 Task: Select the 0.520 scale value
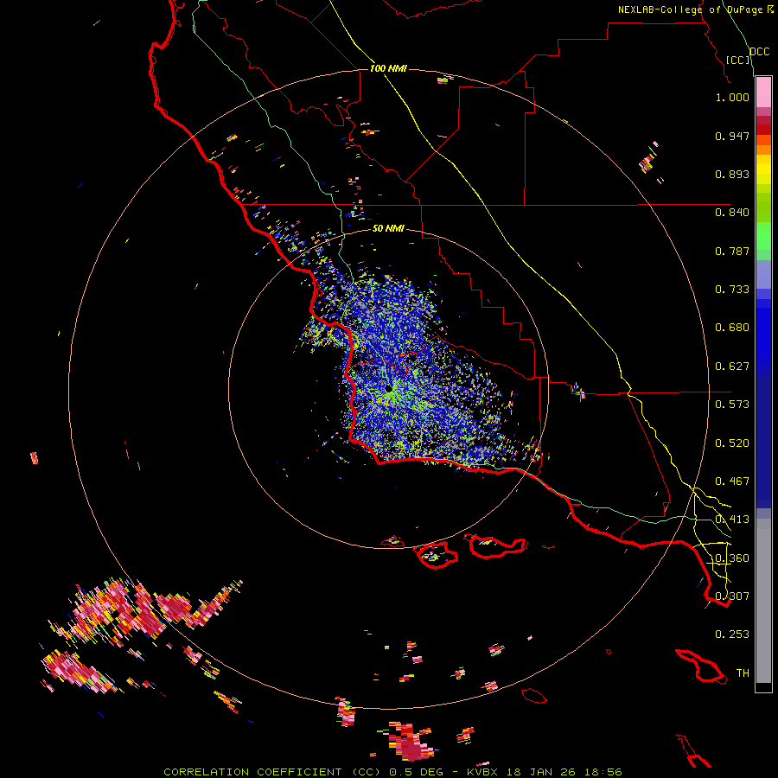point(732,443)
